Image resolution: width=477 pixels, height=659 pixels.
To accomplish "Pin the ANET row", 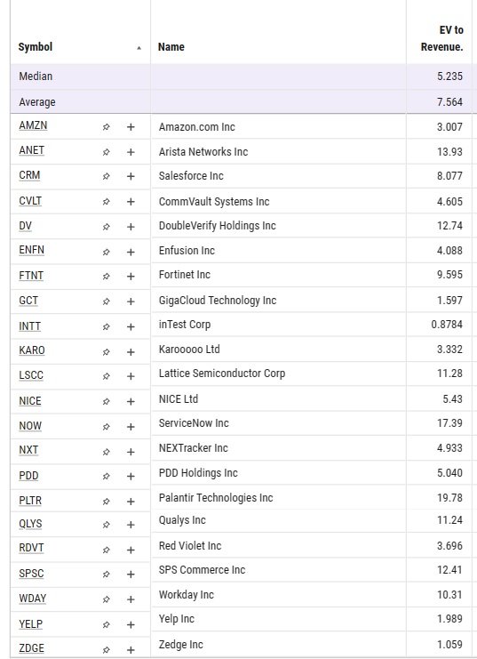I will pos(107,152).
